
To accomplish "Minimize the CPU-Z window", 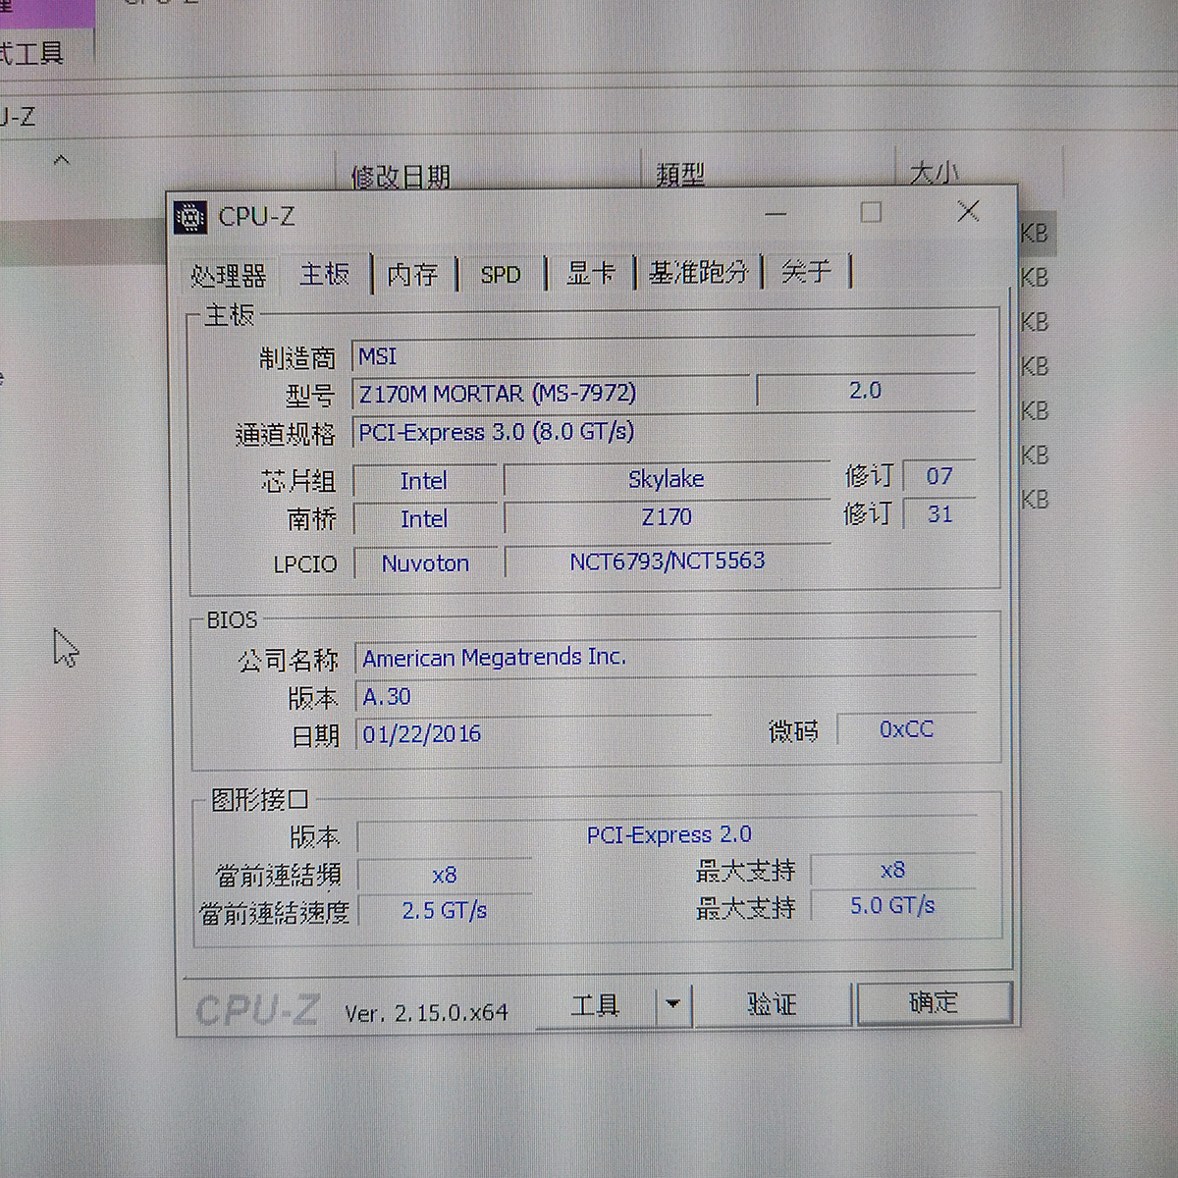I will click(x=776, y=213).
